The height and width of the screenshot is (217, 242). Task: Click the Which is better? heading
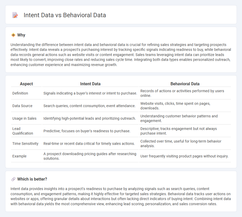click(32, 179)
